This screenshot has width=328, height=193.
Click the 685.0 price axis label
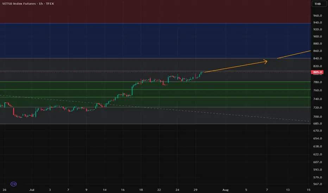coord(317,124)
